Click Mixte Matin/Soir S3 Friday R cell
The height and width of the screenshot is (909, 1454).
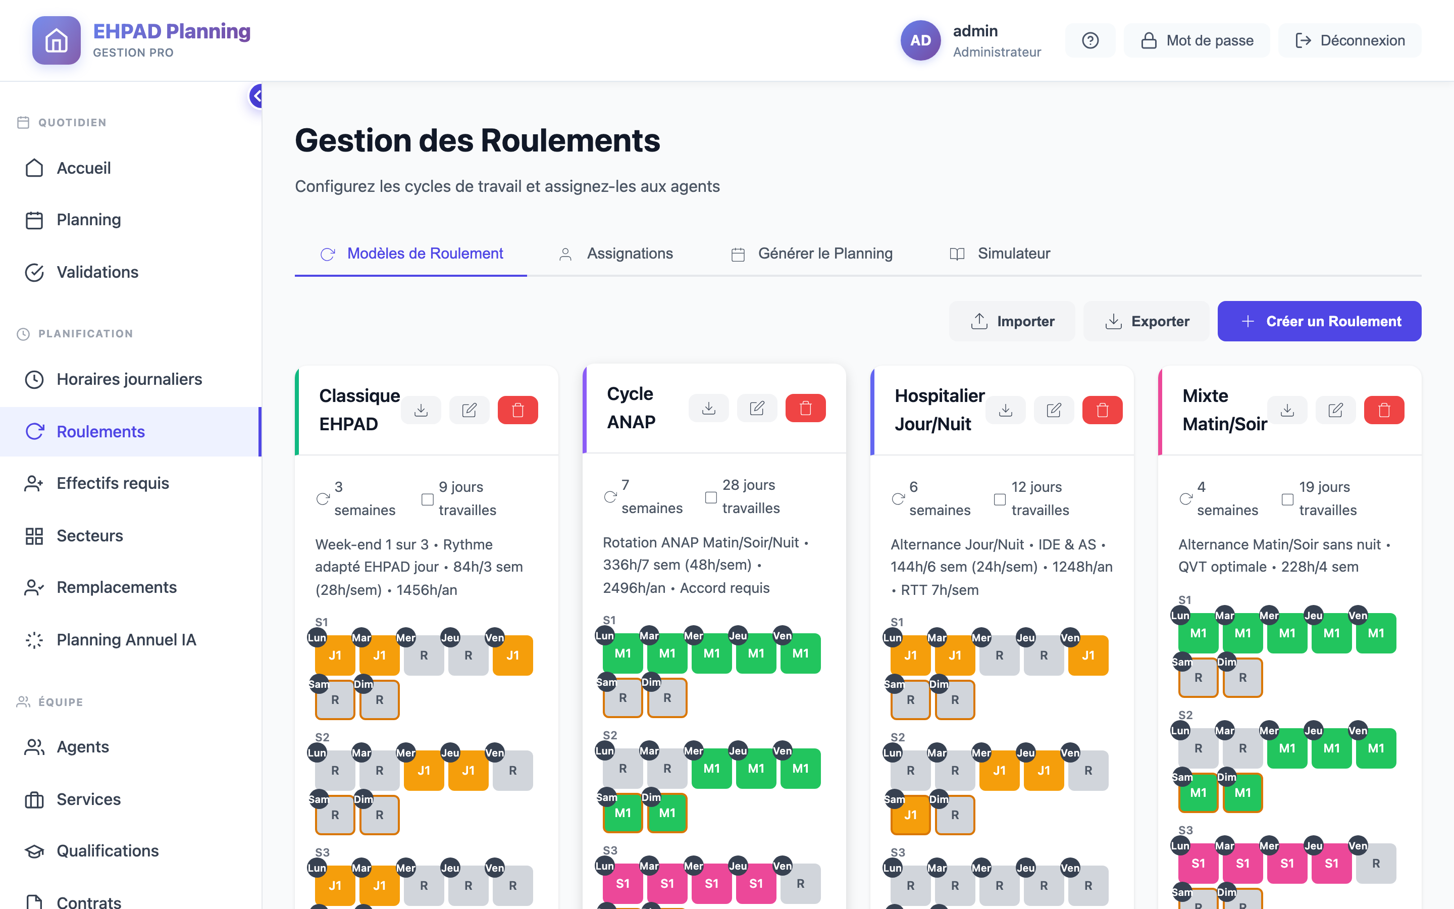[x=1376, y=864]
